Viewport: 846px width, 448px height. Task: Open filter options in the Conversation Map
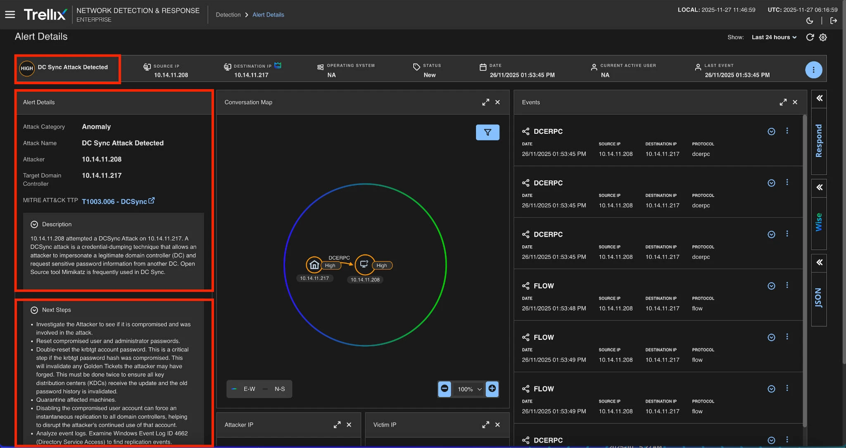pos(488,133)
